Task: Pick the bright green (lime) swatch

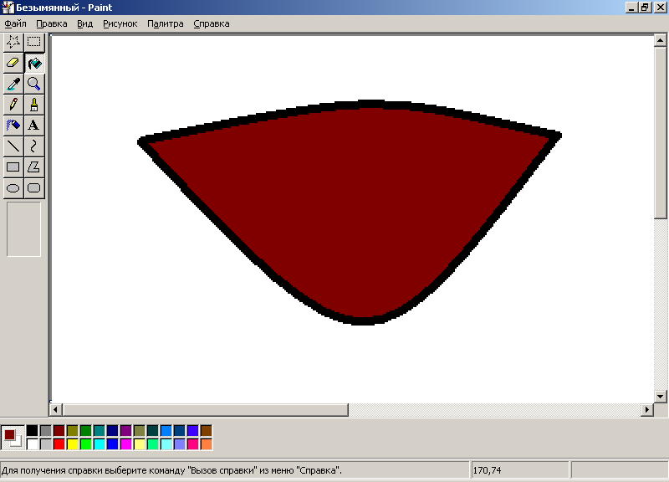Action: 86,444
